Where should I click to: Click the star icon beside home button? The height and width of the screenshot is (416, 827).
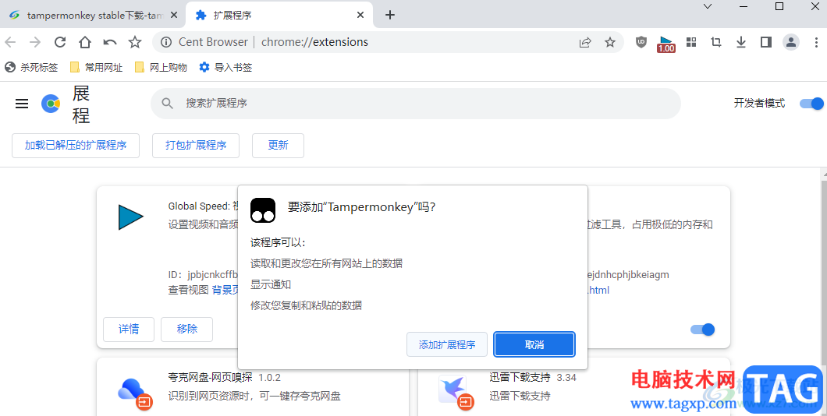[135, 42]
